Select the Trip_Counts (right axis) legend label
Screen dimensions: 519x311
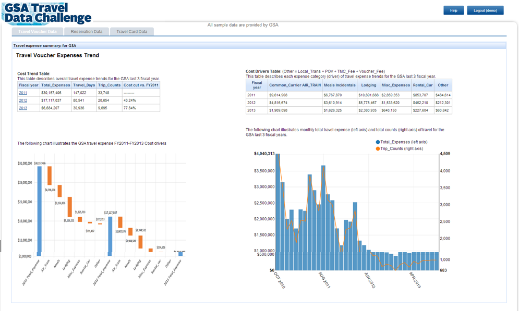(402, 148)
